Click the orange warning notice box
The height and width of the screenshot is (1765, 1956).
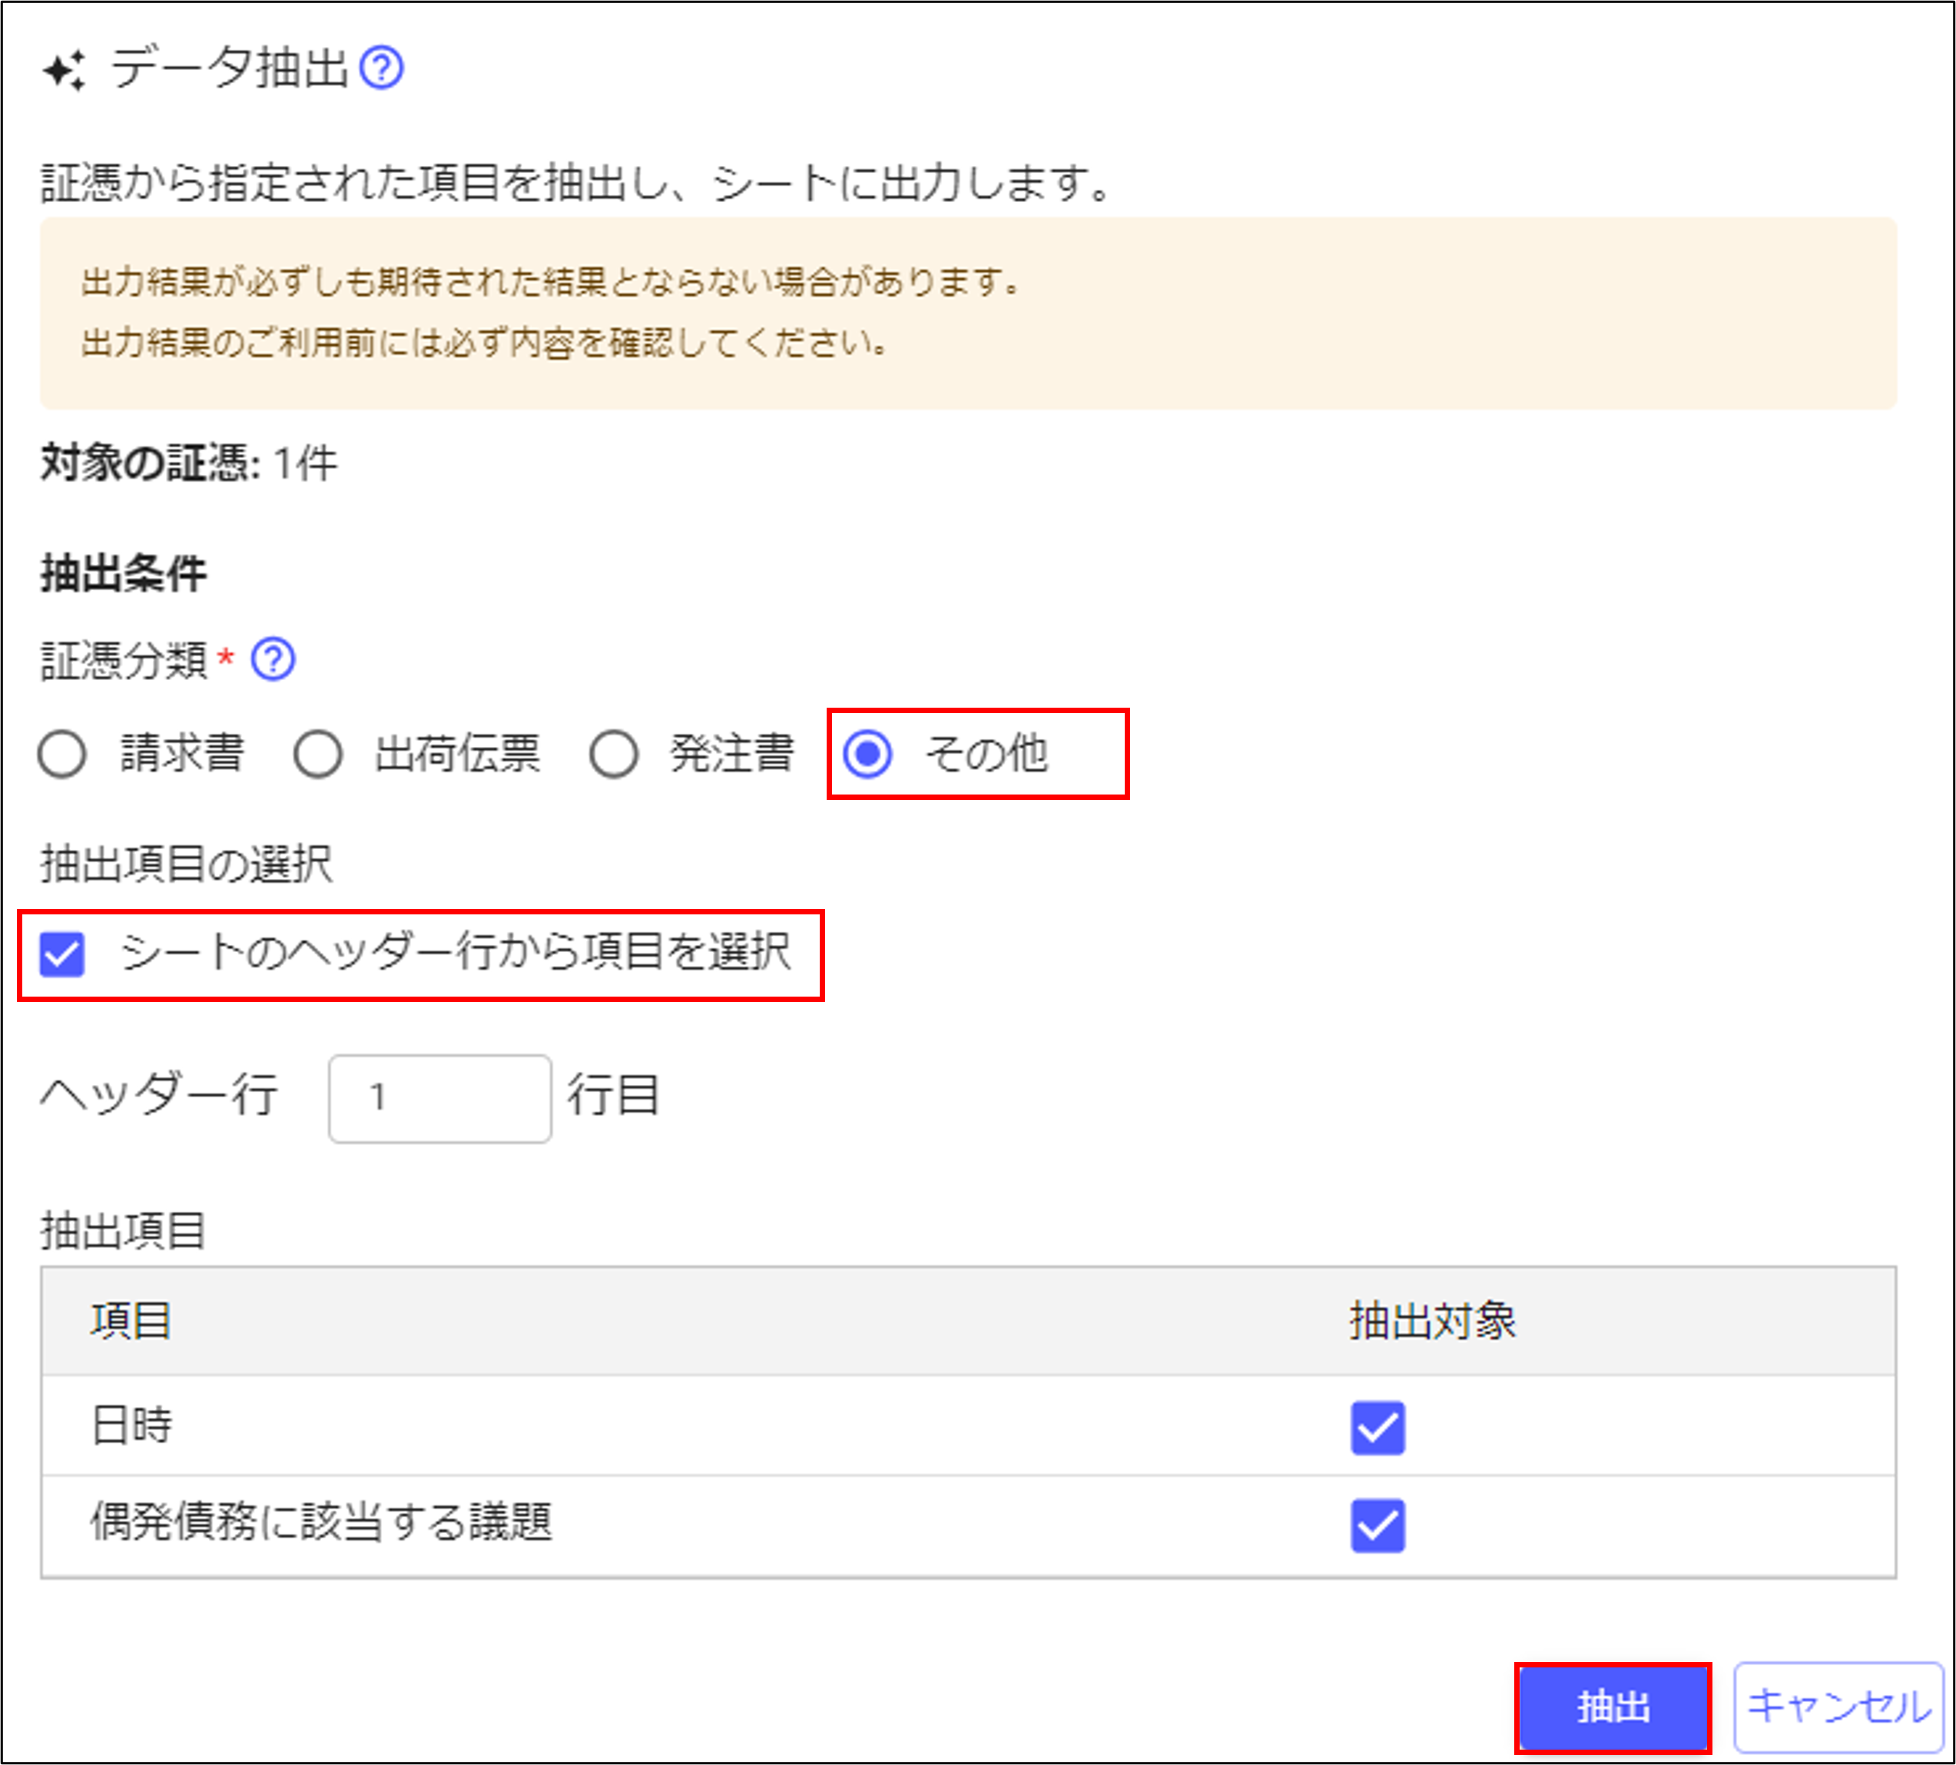click(x=968, y=312)
